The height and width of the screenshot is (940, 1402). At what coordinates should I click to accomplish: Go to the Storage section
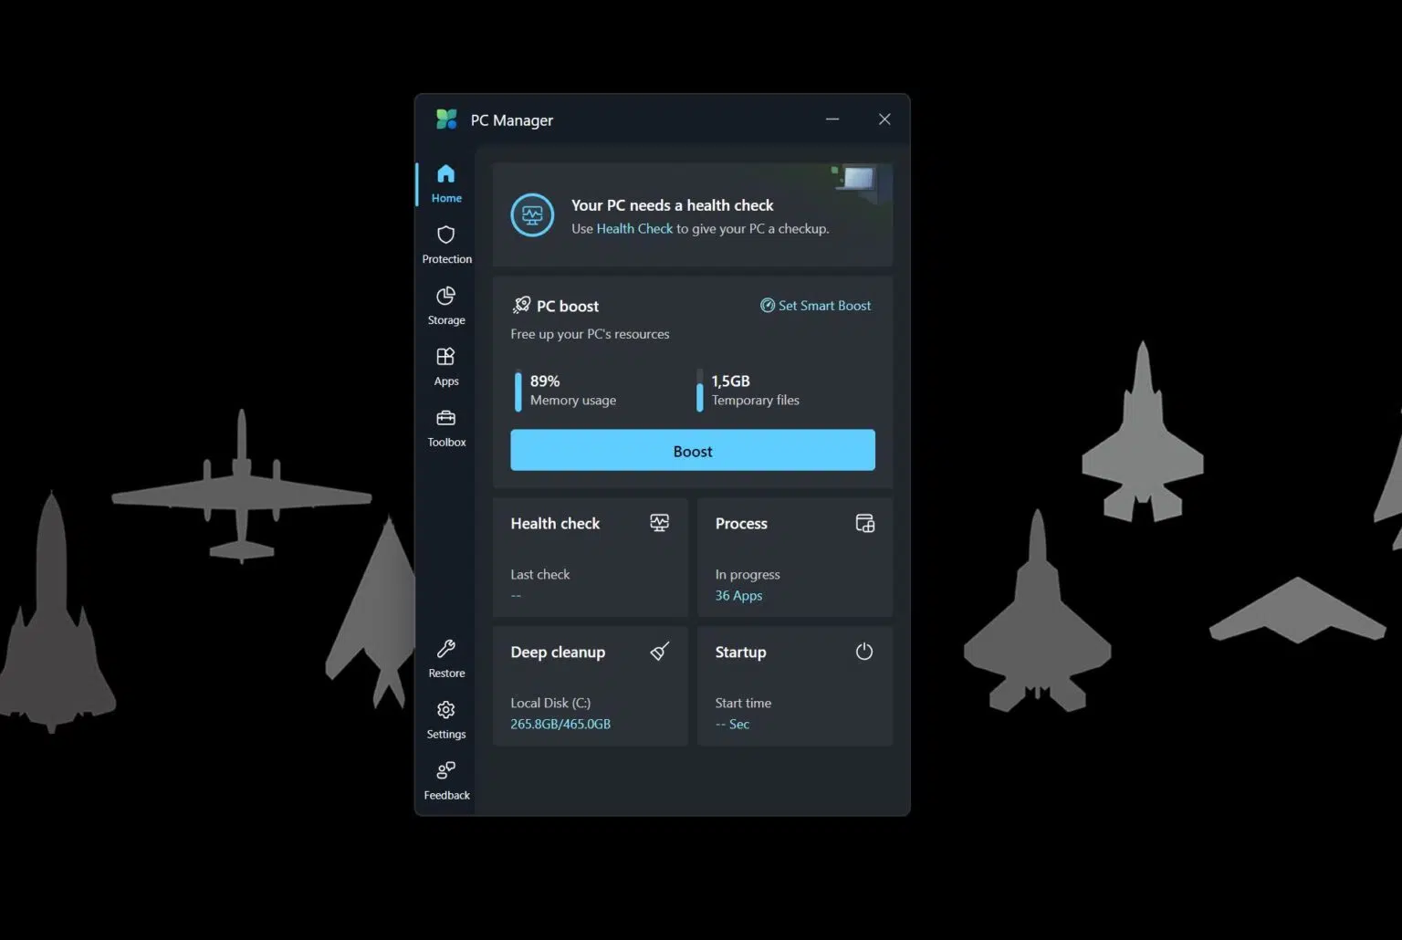(x=446, y=306)
